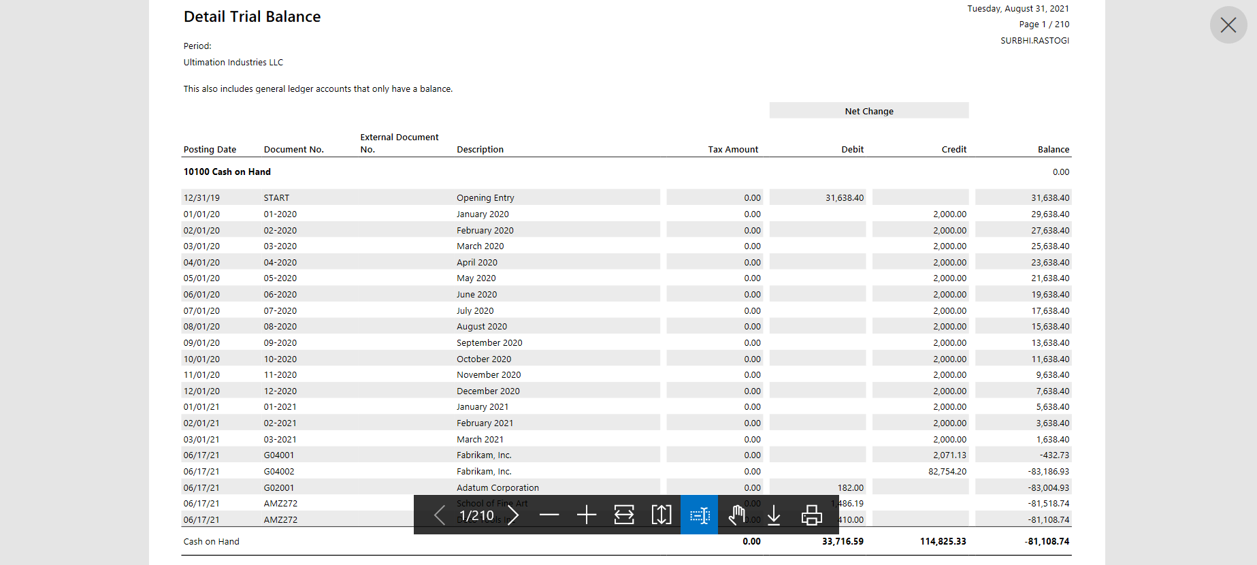Select balance -81,518.74
Viewport: 1257px width, 565px height.
[x=1049, y=504]
